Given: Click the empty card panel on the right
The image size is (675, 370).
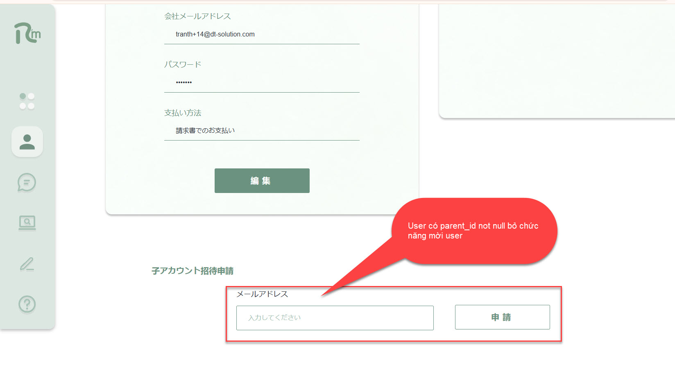Looking at the screenshot, I should click(x=556, y=61).
